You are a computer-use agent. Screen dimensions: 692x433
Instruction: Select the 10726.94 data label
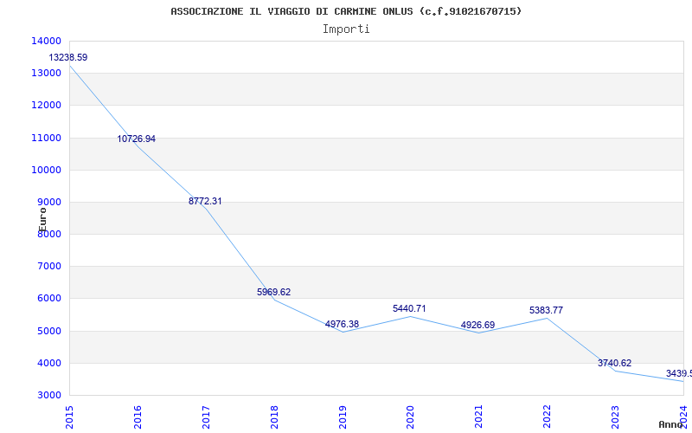point(137,139)
